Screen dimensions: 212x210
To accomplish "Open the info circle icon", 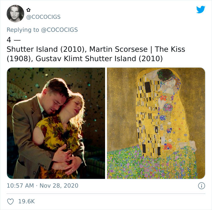I will [x=201, y=185].
